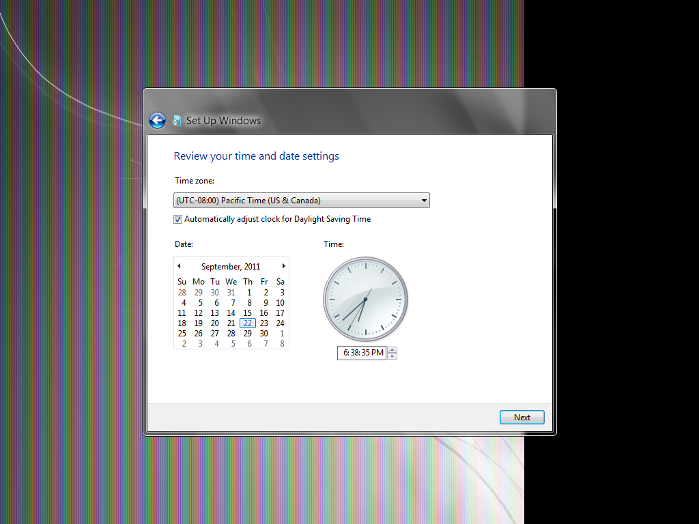Screen dimensions: 699x524
Task: Select September 13 in the calendar
Action: (x=215, y=312)
